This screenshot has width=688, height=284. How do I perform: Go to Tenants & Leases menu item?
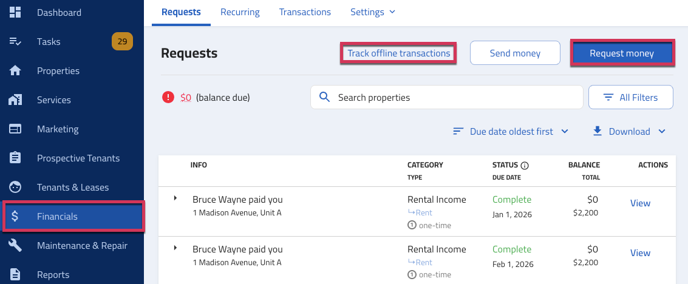tap(72, 187)
